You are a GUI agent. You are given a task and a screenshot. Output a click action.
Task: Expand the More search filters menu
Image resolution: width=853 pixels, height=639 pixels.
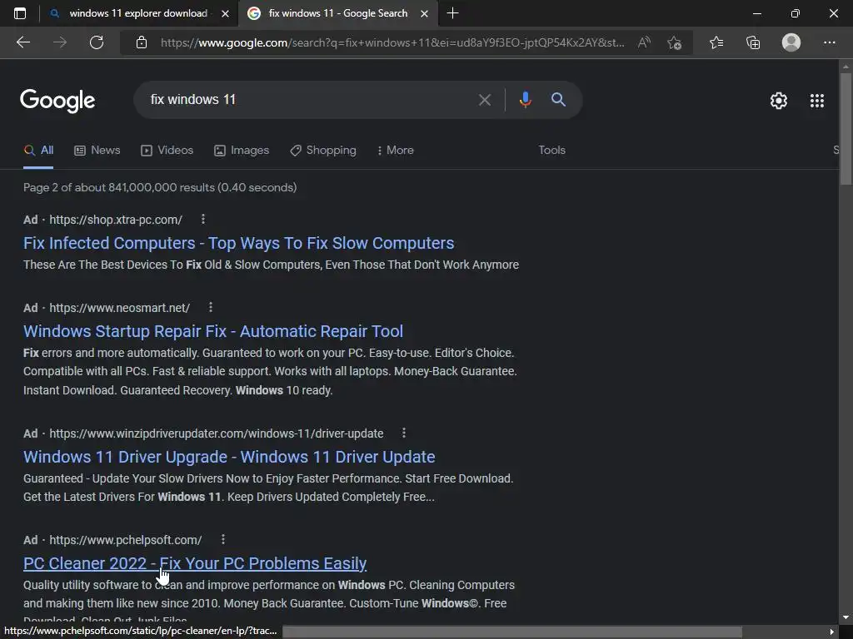pos(396,150)
